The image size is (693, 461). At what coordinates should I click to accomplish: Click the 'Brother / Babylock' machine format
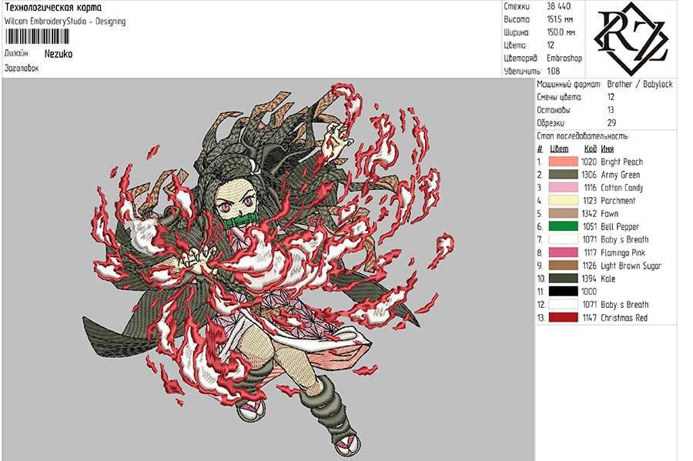tap(640, 84)
